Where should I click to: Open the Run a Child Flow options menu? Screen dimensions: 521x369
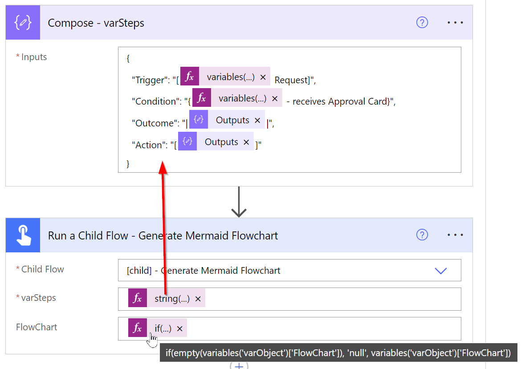[455, 235]
